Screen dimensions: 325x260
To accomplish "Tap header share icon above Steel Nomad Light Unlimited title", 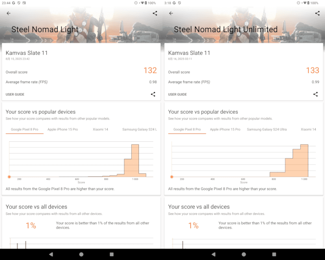I will [317, 13].
